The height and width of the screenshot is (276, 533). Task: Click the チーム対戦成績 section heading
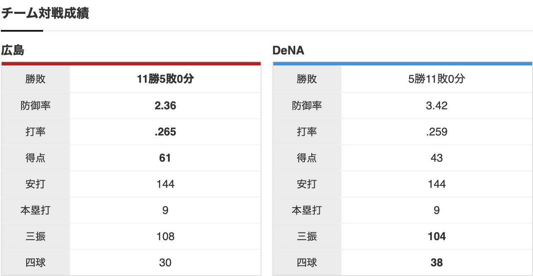tap(45, 13)
